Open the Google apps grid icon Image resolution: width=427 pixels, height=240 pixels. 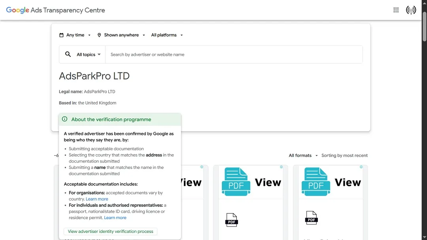396,10
